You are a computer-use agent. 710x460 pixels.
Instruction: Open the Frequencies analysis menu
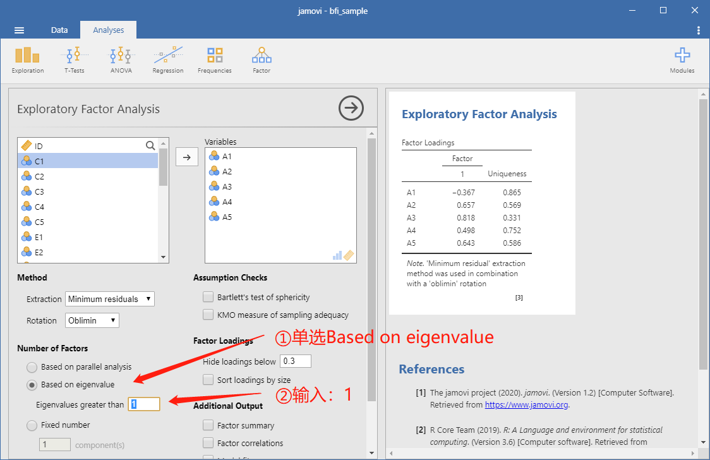pyautogui.click(x=215, y=60)
